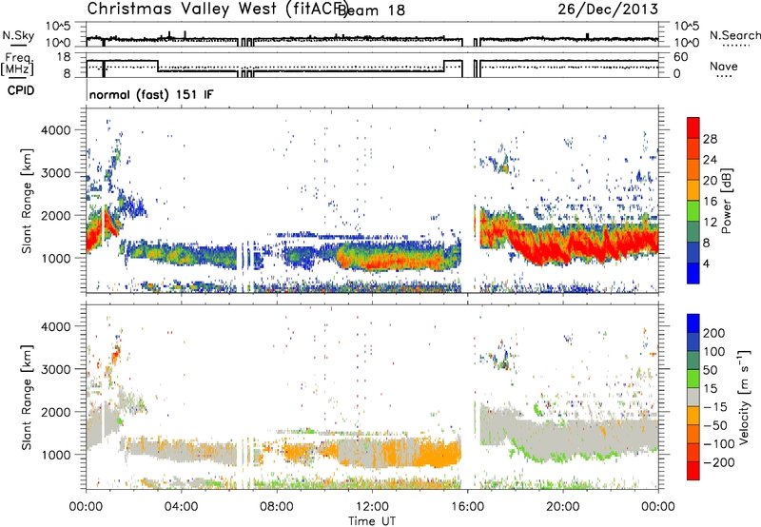Click the velocity panel "Slant Range [km]" label
761x527 pixels.
[x=27, y=397]
